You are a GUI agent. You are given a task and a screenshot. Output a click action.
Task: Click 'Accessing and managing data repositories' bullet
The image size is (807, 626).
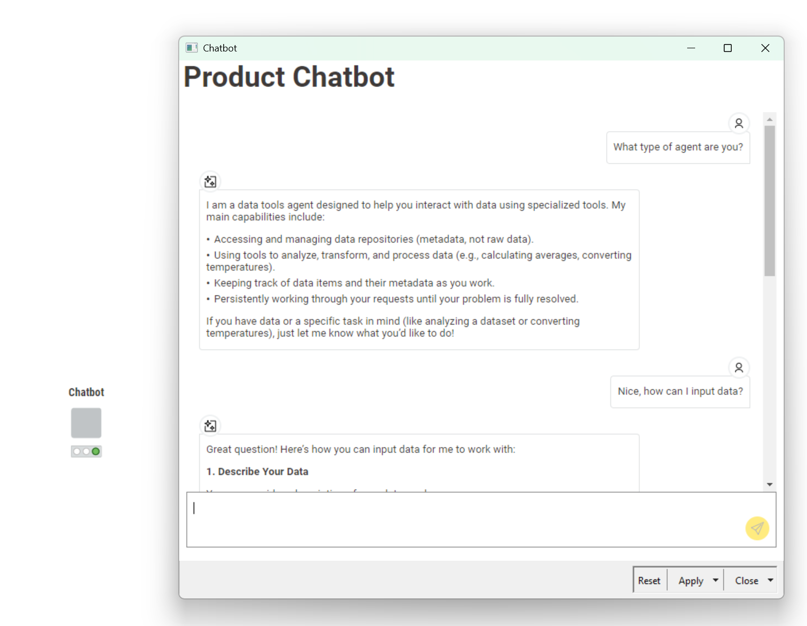(370, 239)
